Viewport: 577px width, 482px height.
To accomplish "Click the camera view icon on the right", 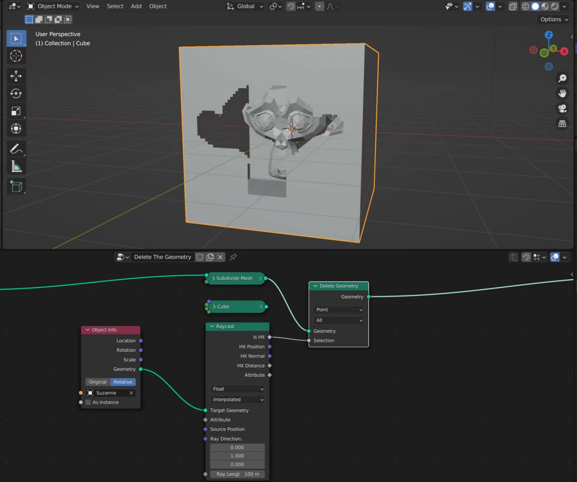I will (563, 108).
